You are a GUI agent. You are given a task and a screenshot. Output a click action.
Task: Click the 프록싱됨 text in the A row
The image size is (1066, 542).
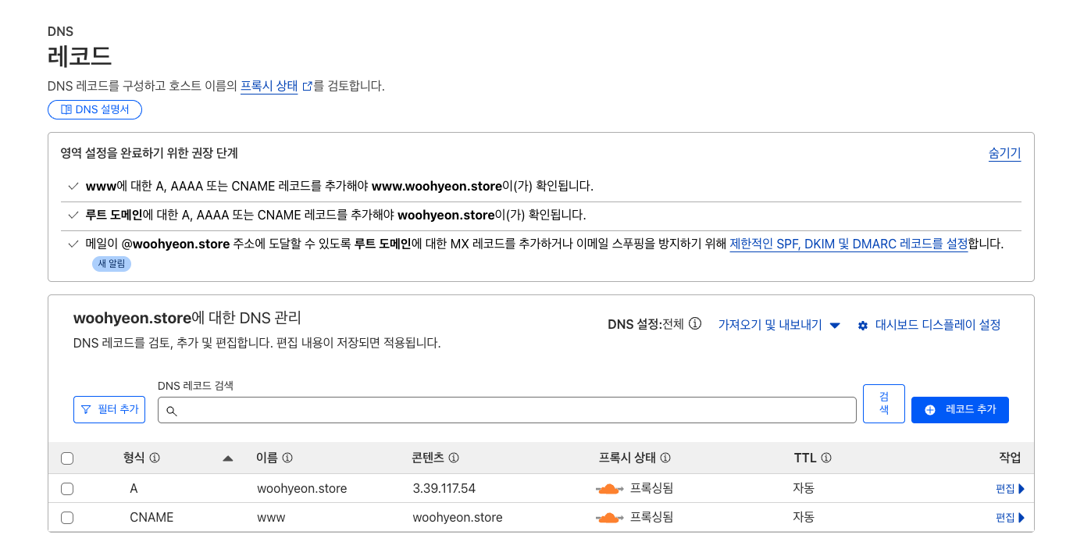point(652,489)
